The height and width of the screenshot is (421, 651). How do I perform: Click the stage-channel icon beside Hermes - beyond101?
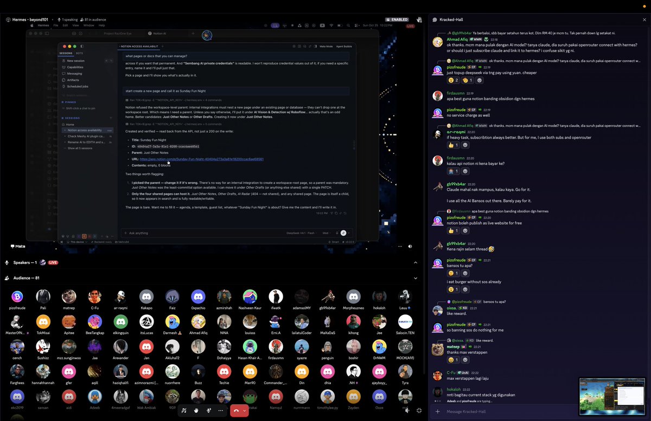coord(9,20)
